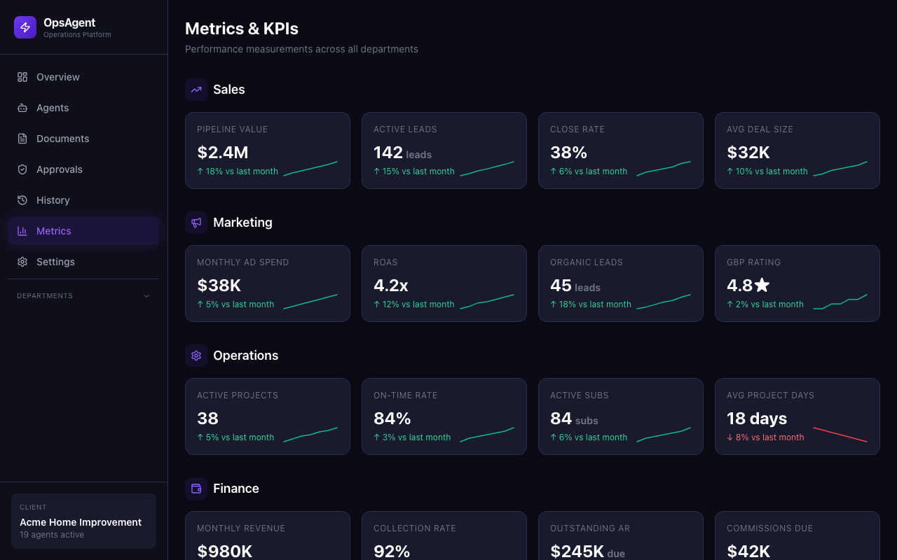Open Documents using its sidebar icon
897x560 pixels.
[22, 139]
